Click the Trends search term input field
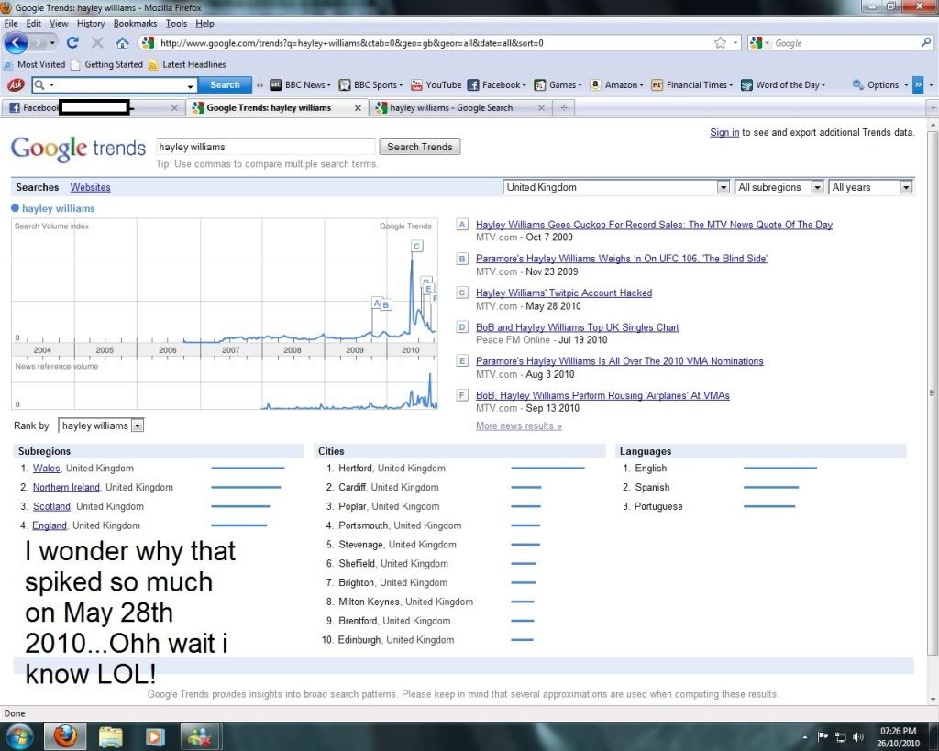This screenshot has width=939, height=751. [265, 147]
